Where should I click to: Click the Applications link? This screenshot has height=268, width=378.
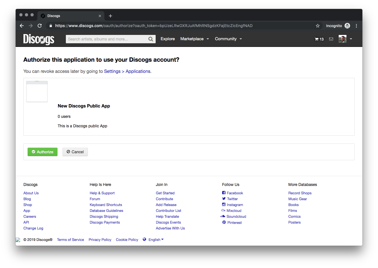[138, 71]
